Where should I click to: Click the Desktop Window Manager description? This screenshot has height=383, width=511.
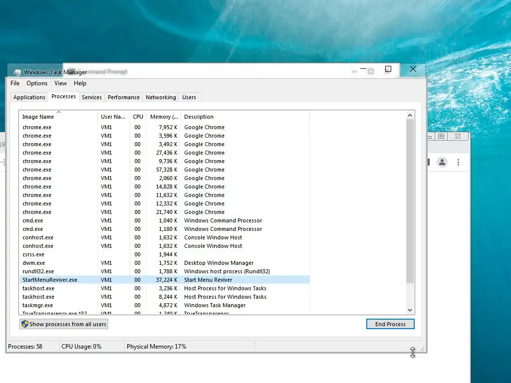click(219, 263)
